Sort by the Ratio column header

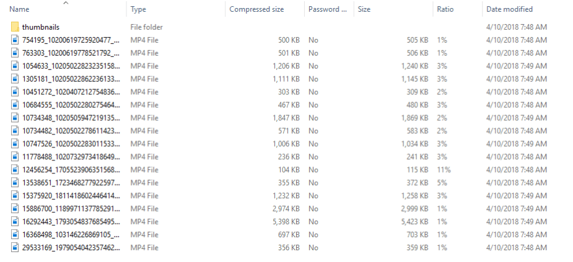click(445, 9)
